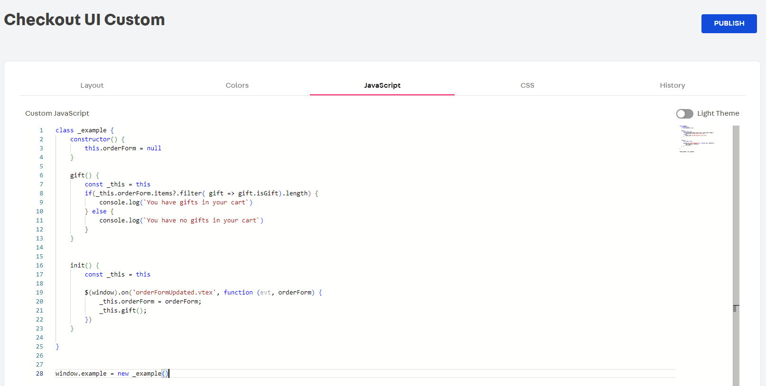
Task: Click the editor's vertical scrollbar
Action: pyautogui.click(x=736, y=213)
